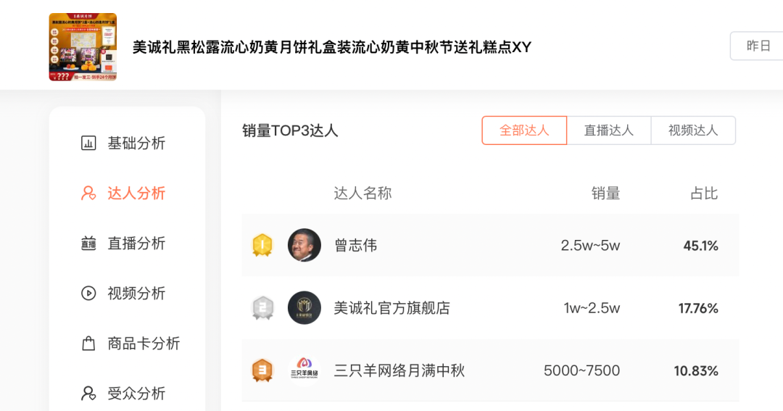This screenshot has width=783, height=411.
Task: Click the 受众分析 audience icon
Action: tap(88, 394)
